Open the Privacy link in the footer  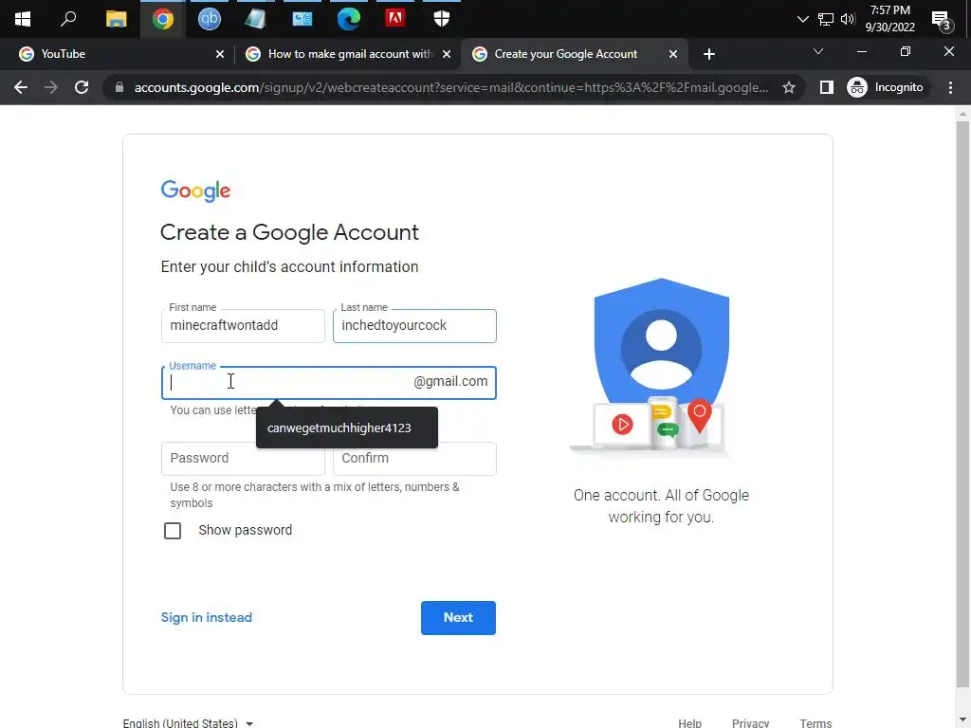750,722
